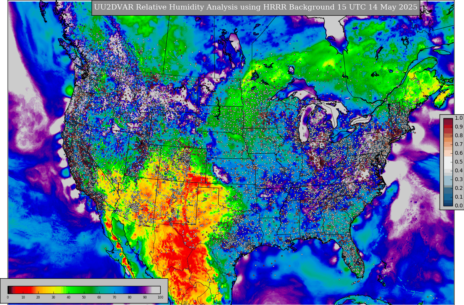Click the 50 tick label on the humidity colorbar
Screen dimensions: 464x305
[84, 297]
